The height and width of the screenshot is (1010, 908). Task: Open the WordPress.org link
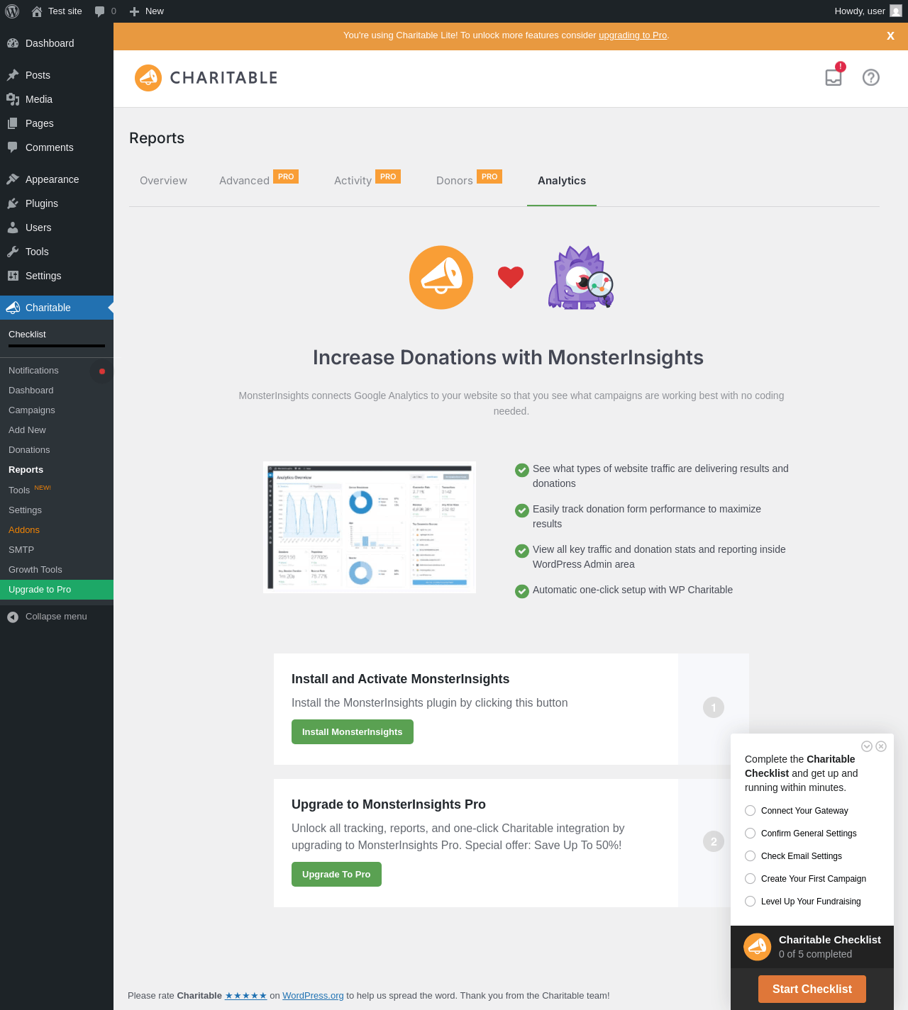(x=313, y=996)
